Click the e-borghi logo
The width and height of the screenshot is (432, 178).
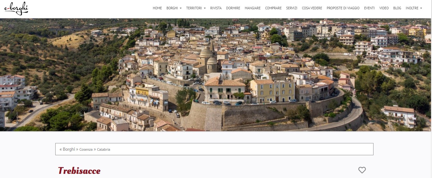coord(16,8)
